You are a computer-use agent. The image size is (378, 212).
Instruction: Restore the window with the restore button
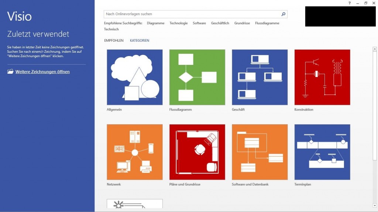click(x=366, y=3)
